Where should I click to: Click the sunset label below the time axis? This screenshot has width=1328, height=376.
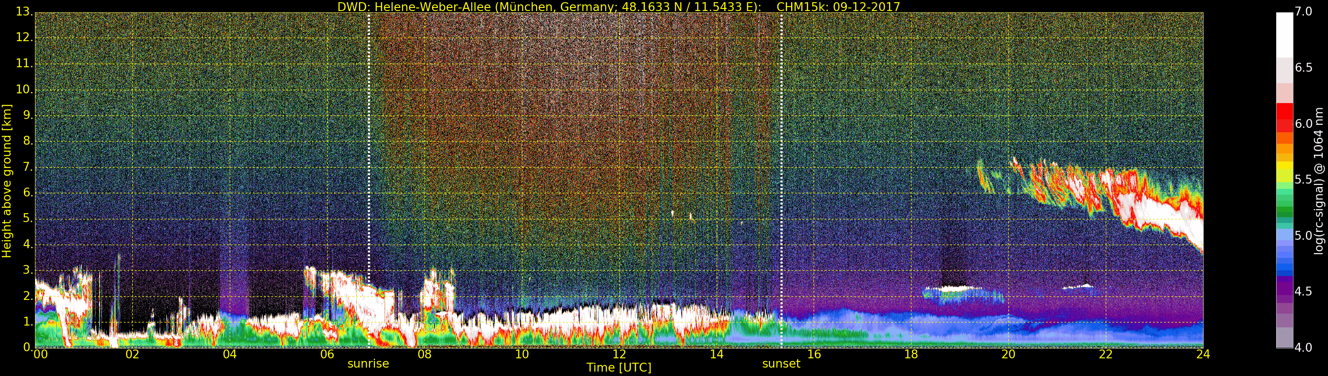tap(781, 364)
